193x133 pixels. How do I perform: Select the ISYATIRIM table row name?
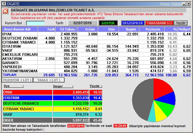pos(12,46)
